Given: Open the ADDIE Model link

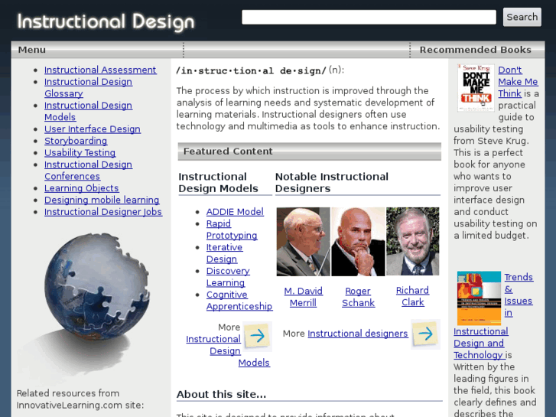Looking at the screenshot, I should 235,212.
